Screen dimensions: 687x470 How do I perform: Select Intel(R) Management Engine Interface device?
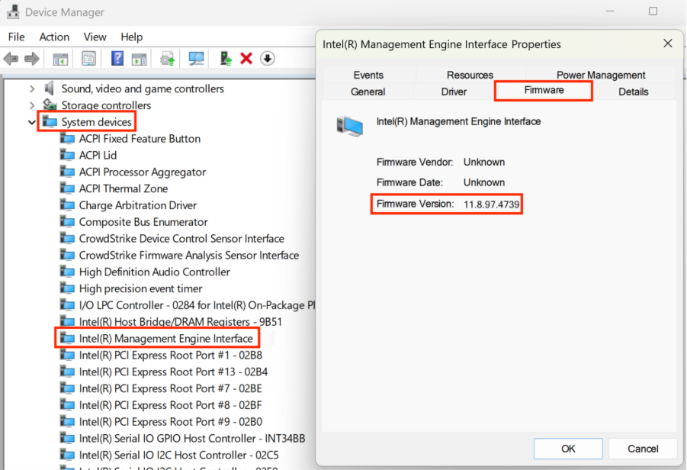tap(165, 338)
